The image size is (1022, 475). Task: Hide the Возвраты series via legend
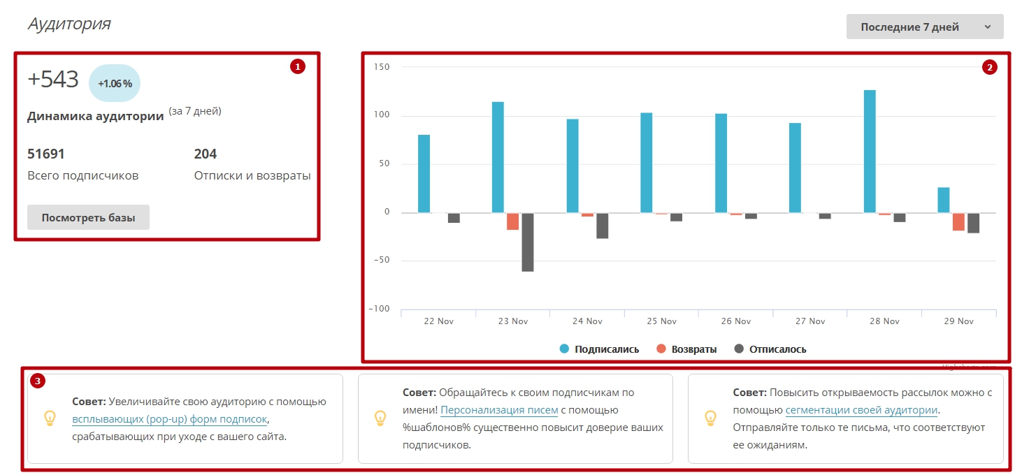[693, 349]
